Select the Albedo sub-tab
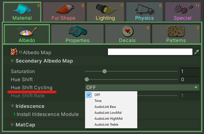204x134 pixels. tap(27, 34)
